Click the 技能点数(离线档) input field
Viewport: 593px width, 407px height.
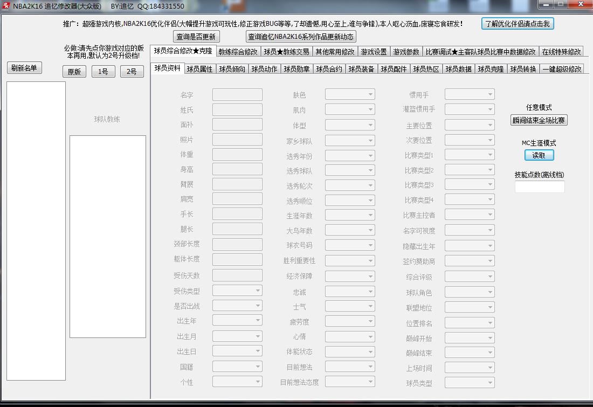[x=540, y=187]
